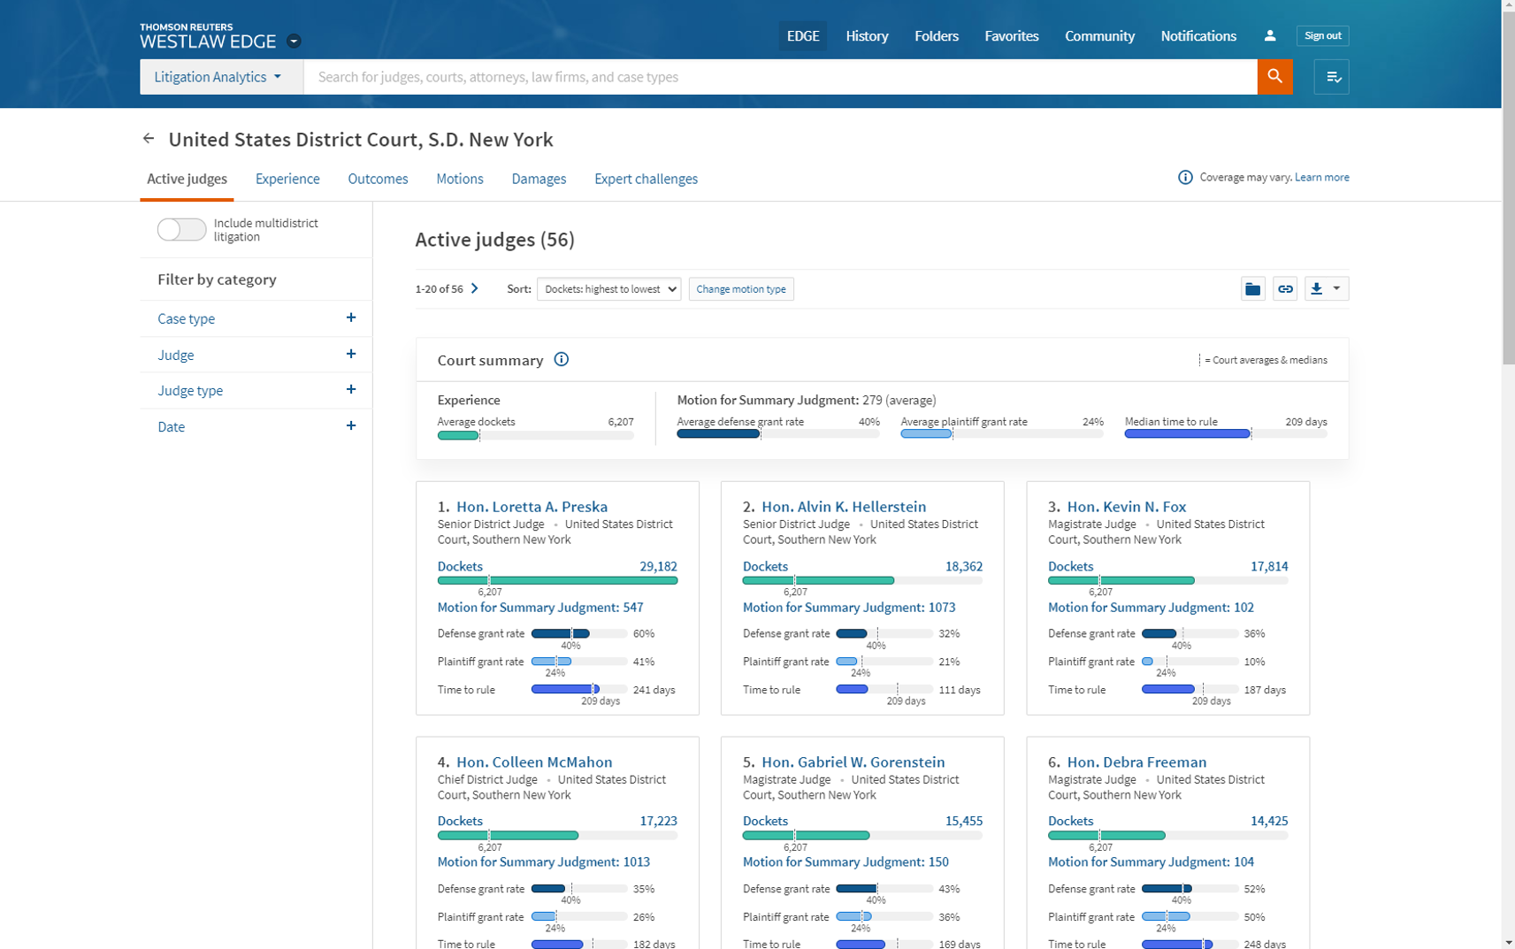The image size is (1515, 949).
Task: Open the search checklist icon beside search button
Action: tap(1331, 77)
